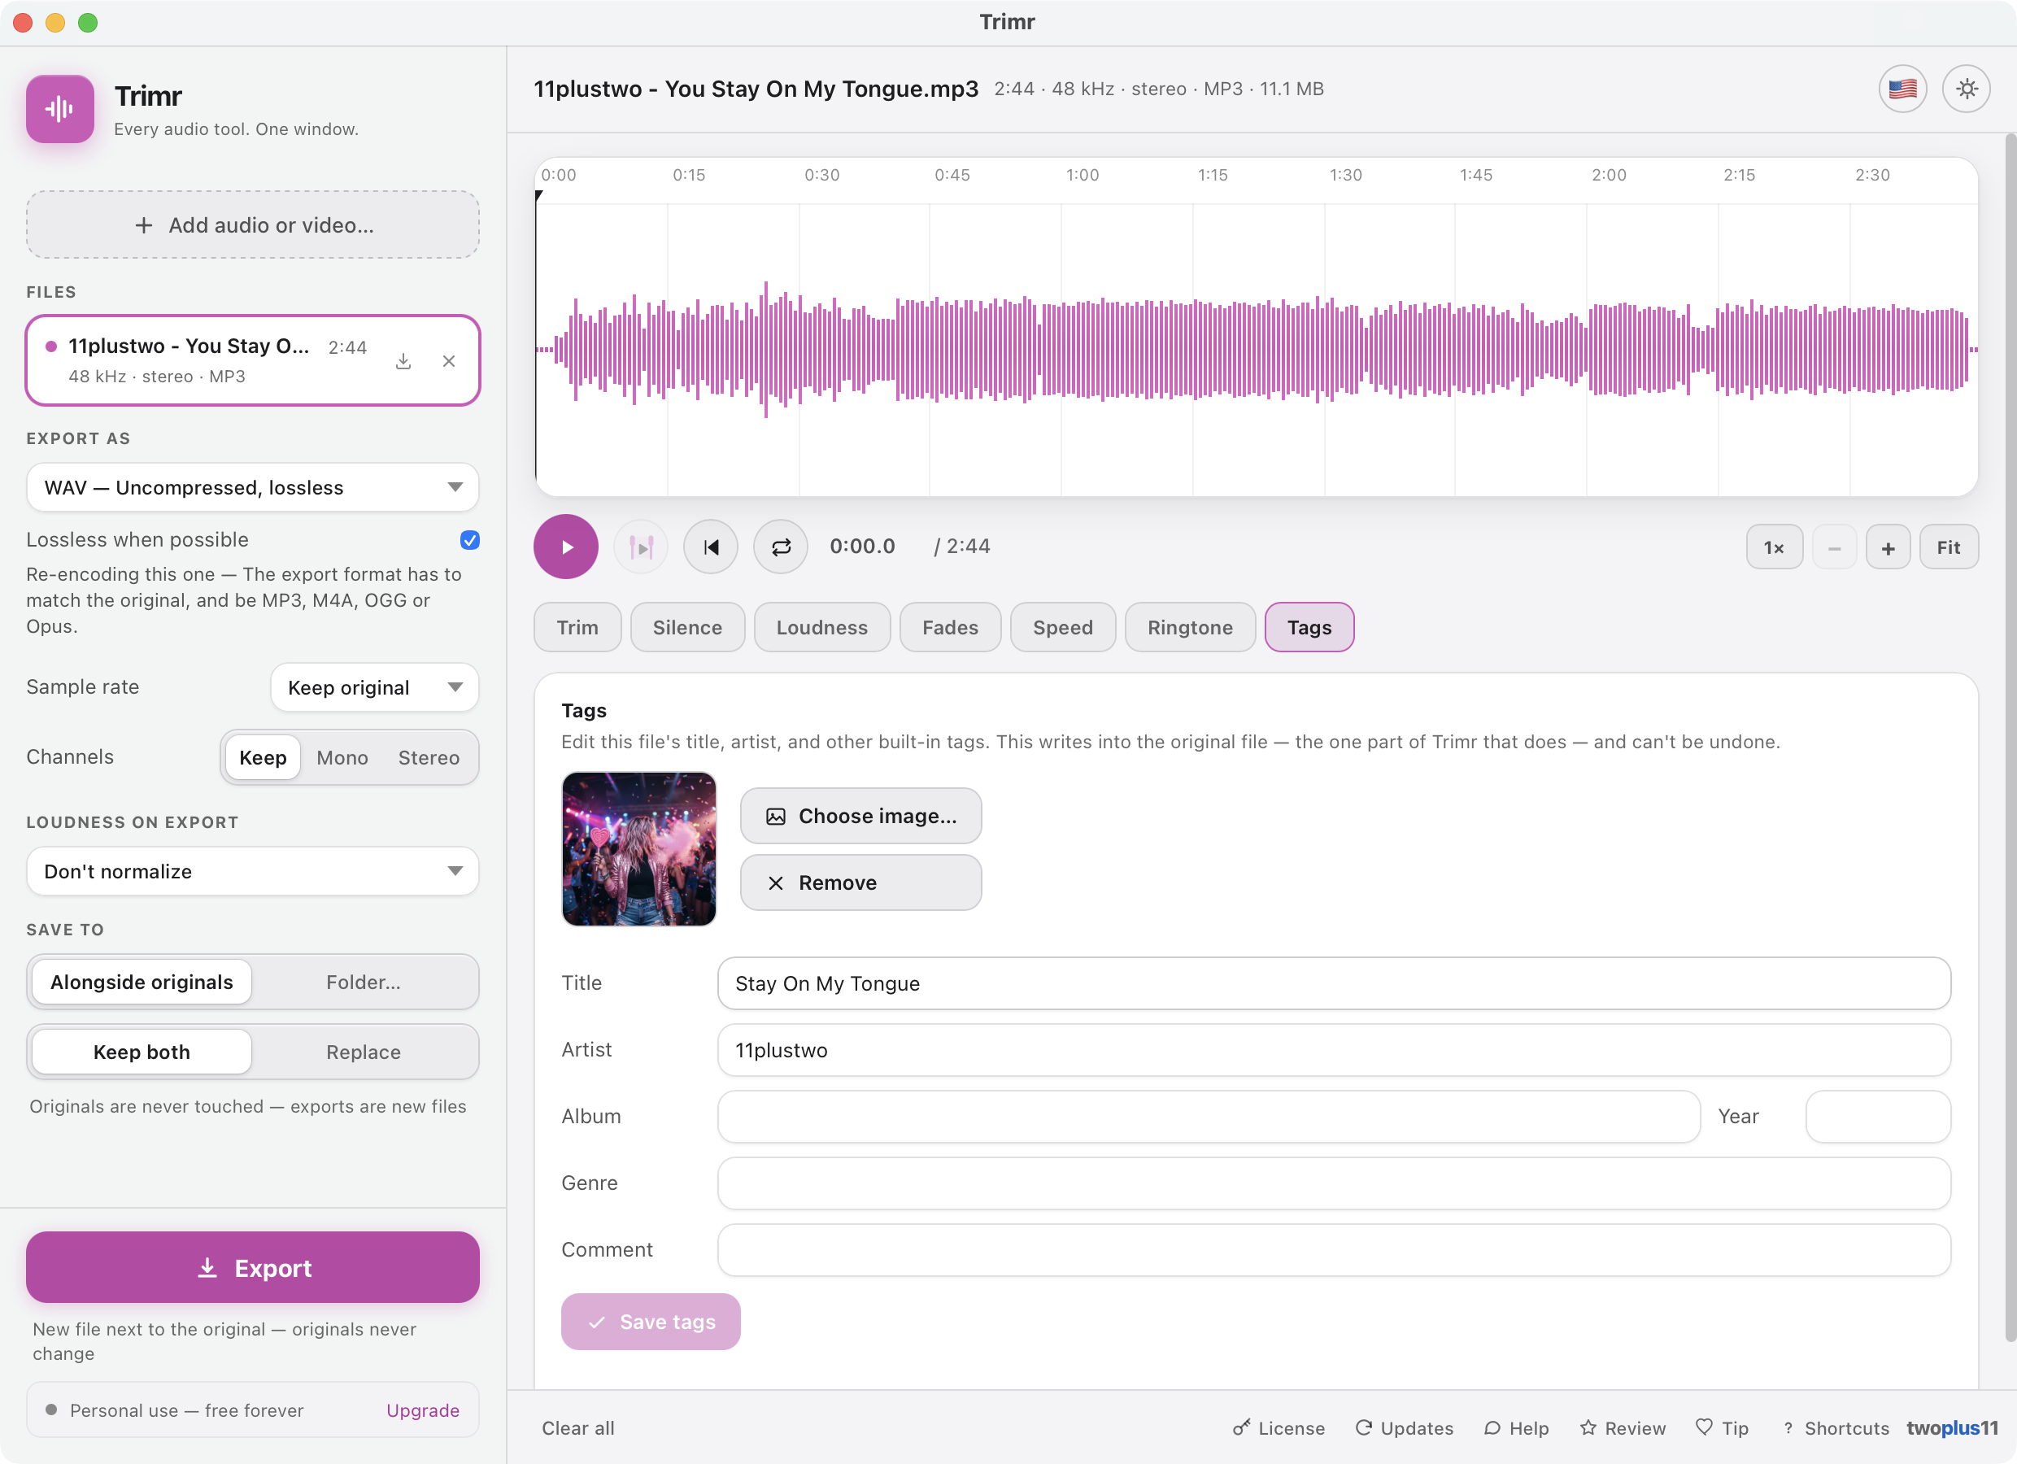Click the Album input field
The image size is (2017, 1464).
pyautogui.click(x=1209, y=1118)
